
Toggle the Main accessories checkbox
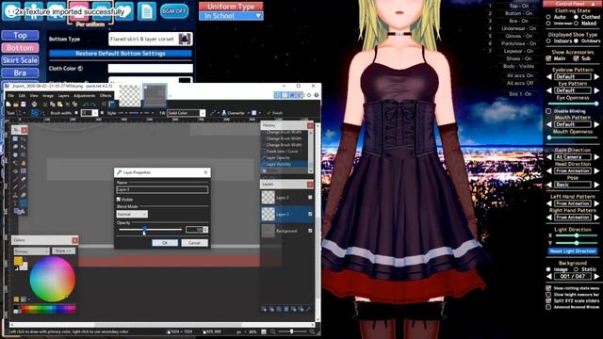point(548,58)
